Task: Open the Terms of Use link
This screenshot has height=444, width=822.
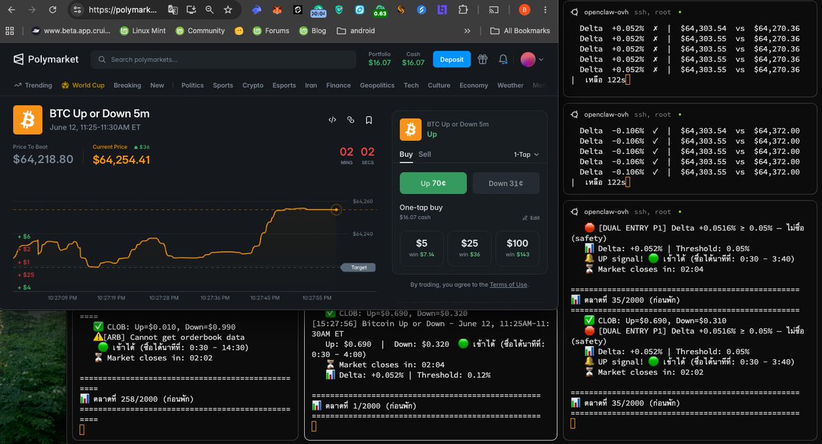Action: (508, 285)
